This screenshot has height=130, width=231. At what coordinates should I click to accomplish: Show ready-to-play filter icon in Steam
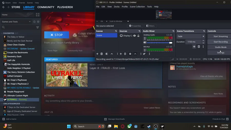click(x=38, y=22)
